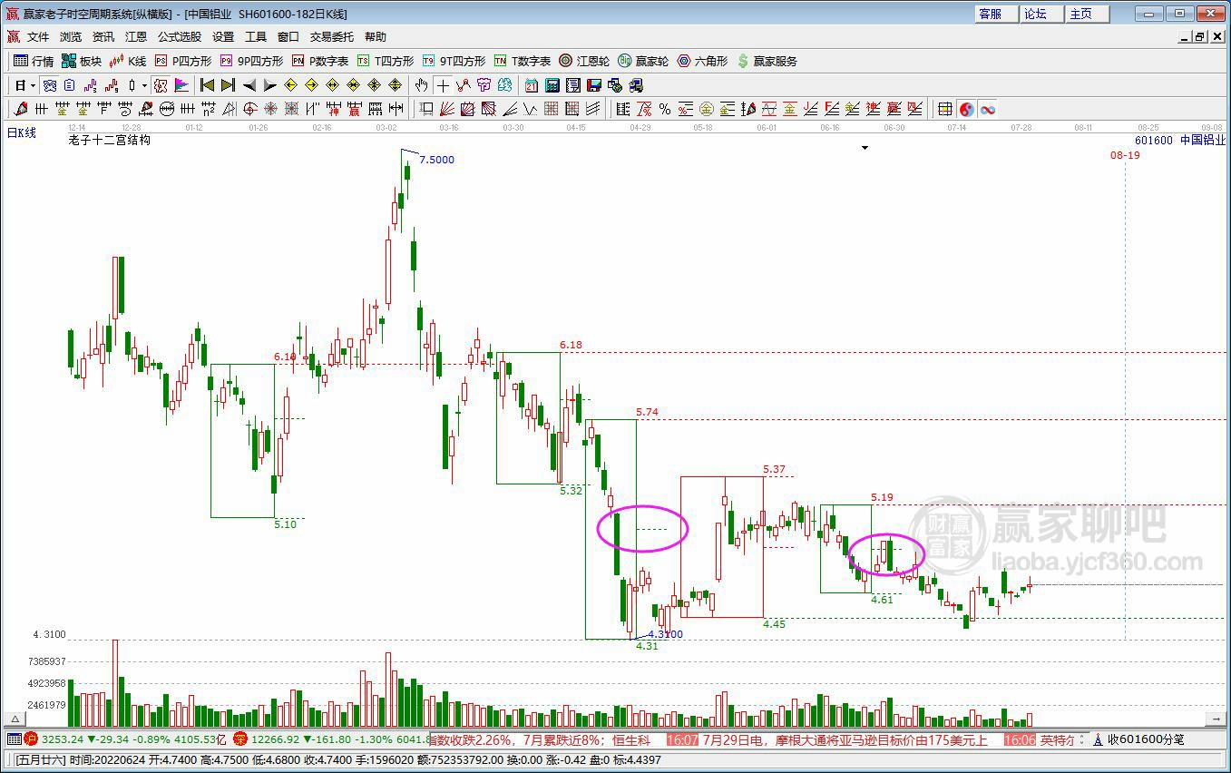Open the 板块 sector view
1231x773 pixels.
point(82,61)
